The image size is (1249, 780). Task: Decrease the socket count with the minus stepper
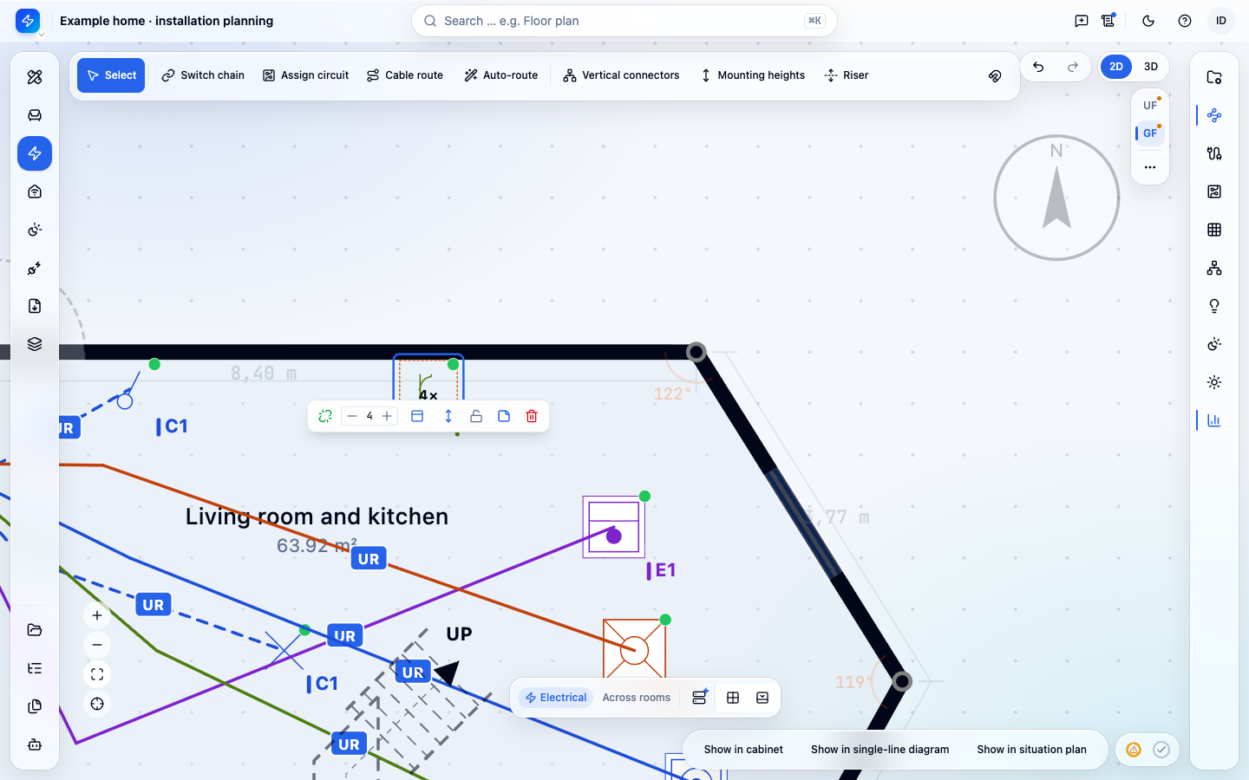[352, 416]
